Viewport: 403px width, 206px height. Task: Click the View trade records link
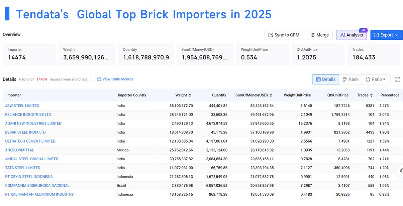point(115,79)
